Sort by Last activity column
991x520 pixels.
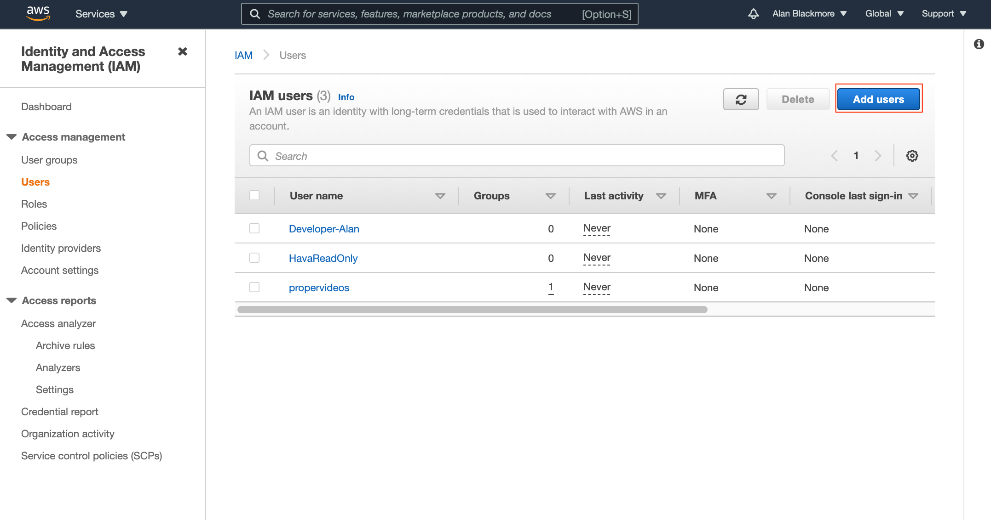(662, 196)
